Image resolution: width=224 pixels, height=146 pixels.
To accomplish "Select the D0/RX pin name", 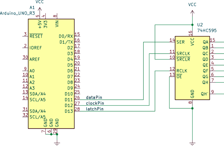I will (66, 36).
